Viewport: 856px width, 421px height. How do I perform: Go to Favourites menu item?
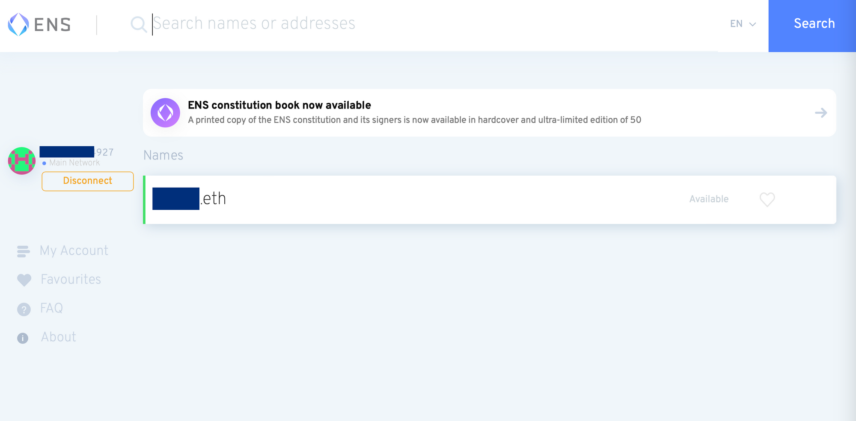pos(71,280)
